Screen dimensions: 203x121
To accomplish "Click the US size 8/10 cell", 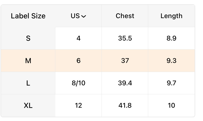I will coord(79,83).
